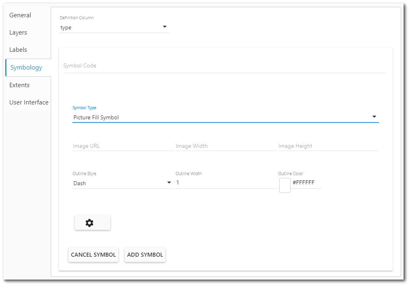410x286 pixels.
Task: Expand the Definition Column dropdown
Action: pyautogui.click(x=114, y=27)
